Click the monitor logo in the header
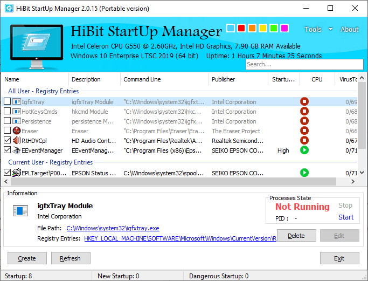The image size is (368, 281). 37,46
